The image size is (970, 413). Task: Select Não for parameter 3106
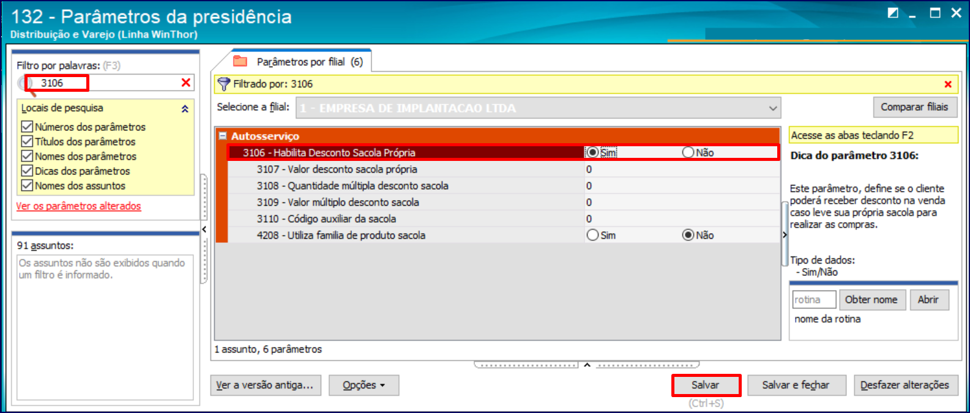point(688,152)
